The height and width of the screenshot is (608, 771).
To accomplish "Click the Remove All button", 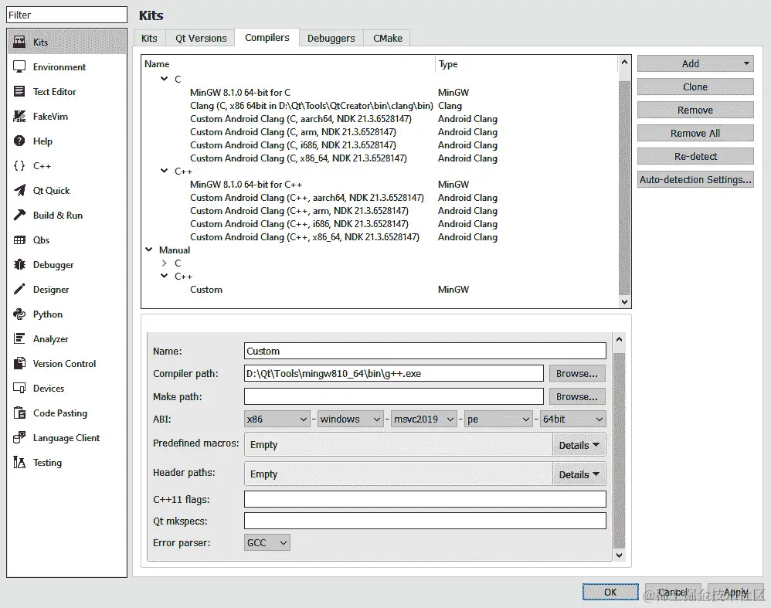I will click(695, 133).
